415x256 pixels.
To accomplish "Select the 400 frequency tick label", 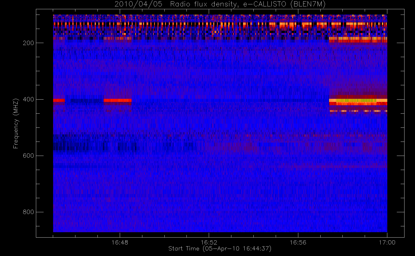I will click(x=28, y=99).
